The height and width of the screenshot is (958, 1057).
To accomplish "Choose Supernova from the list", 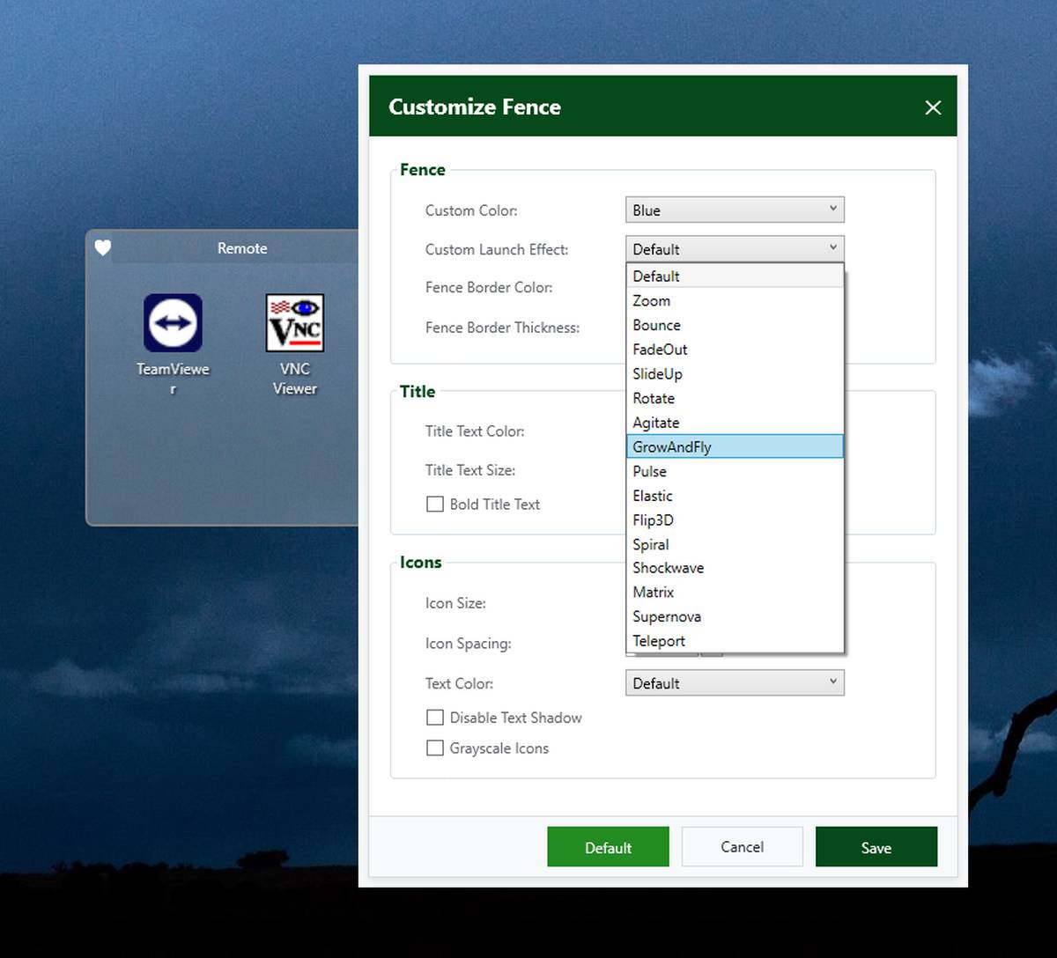I will point(735,617).
